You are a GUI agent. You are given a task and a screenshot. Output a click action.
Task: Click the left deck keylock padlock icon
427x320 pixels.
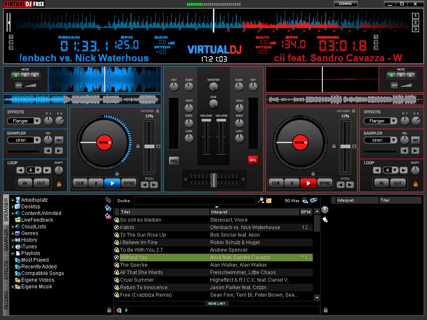[x=157, y=111]
